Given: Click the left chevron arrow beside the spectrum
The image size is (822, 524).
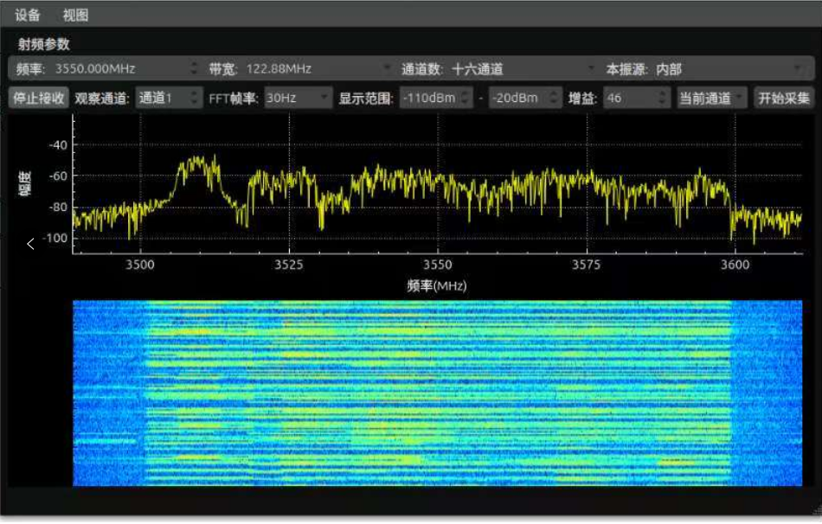Looking at the screenshot, I should [31, 244].
